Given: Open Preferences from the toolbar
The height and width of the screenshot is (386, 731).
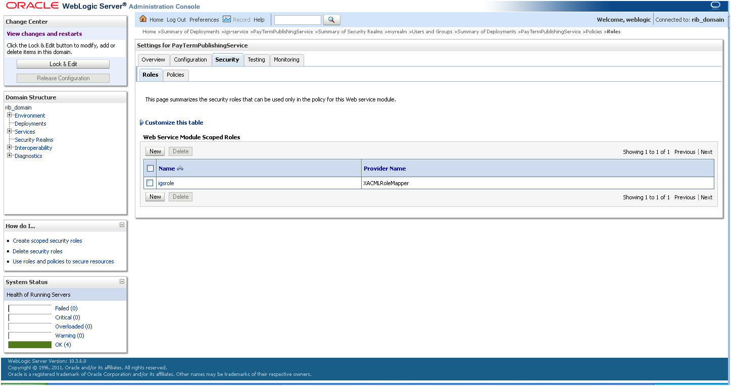Looking at the screenshot, I should [204, 20].
